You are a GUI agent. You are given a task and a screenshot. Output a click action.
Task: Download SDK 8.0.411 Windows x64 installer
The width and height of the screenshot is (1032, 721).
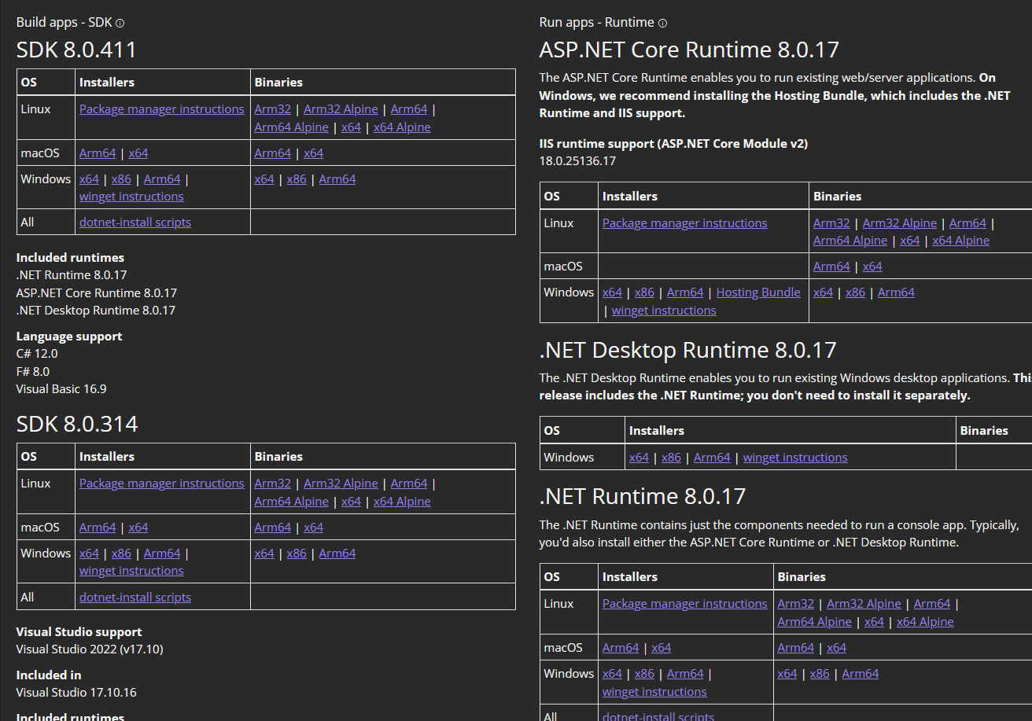(x=90, y=179)
